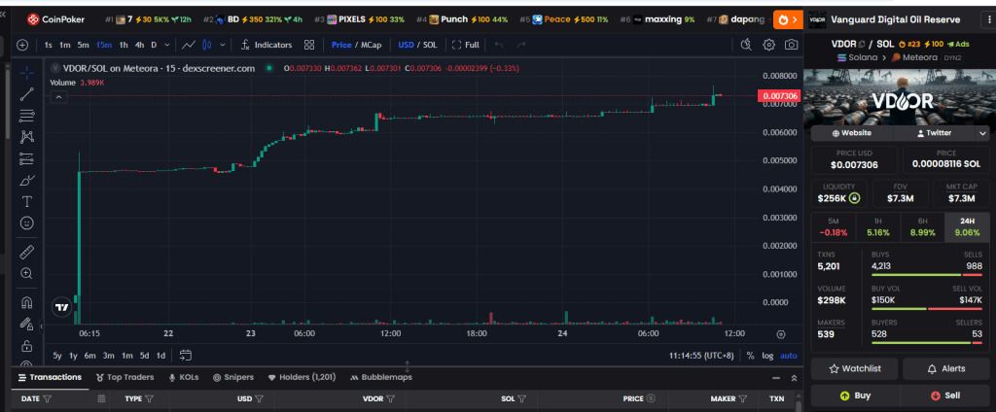Open chart settings gear icon
Image resolution: width=996 pixels, height=412 pixels.
[x=768, y=45]
